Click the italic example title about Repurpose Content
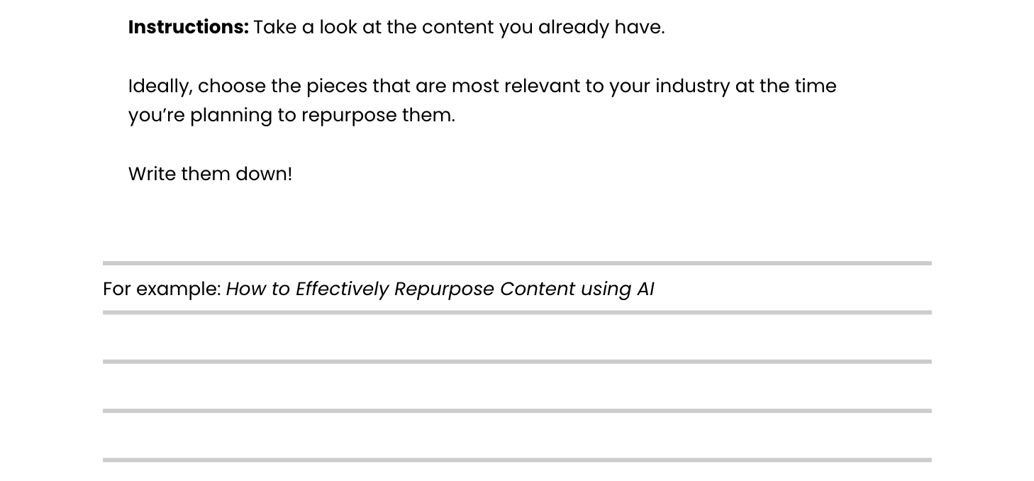 click(440, 289)
